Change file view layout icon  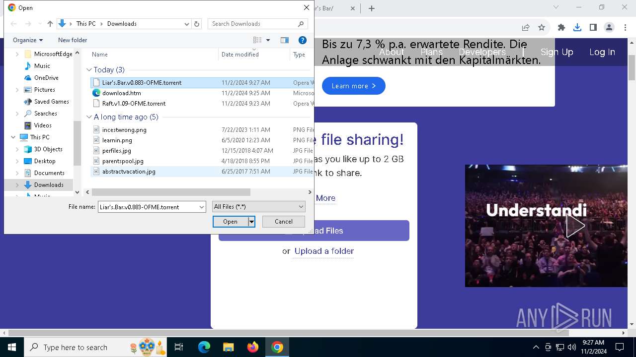[x=257, y=40]
